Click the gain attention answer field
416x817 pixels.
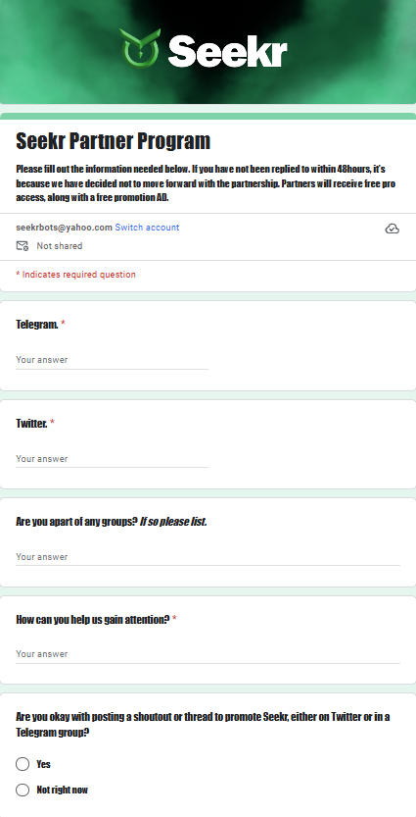pos(208,654)
